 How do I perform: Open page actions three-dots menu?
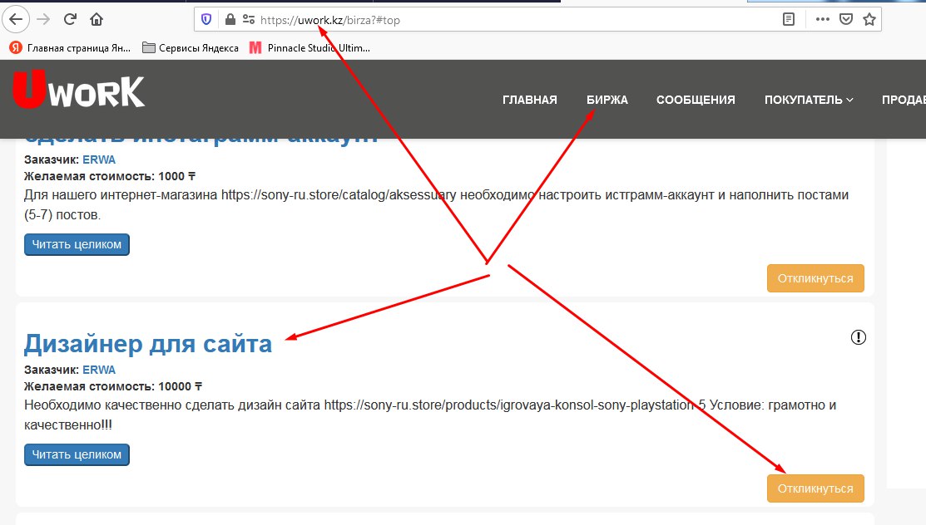(x=822, y=19)
